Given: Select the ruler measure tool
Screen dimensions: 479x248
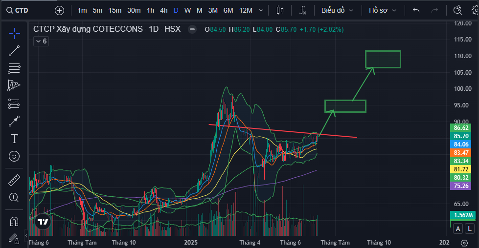Looking at the screenshot, I should point(14,180).
